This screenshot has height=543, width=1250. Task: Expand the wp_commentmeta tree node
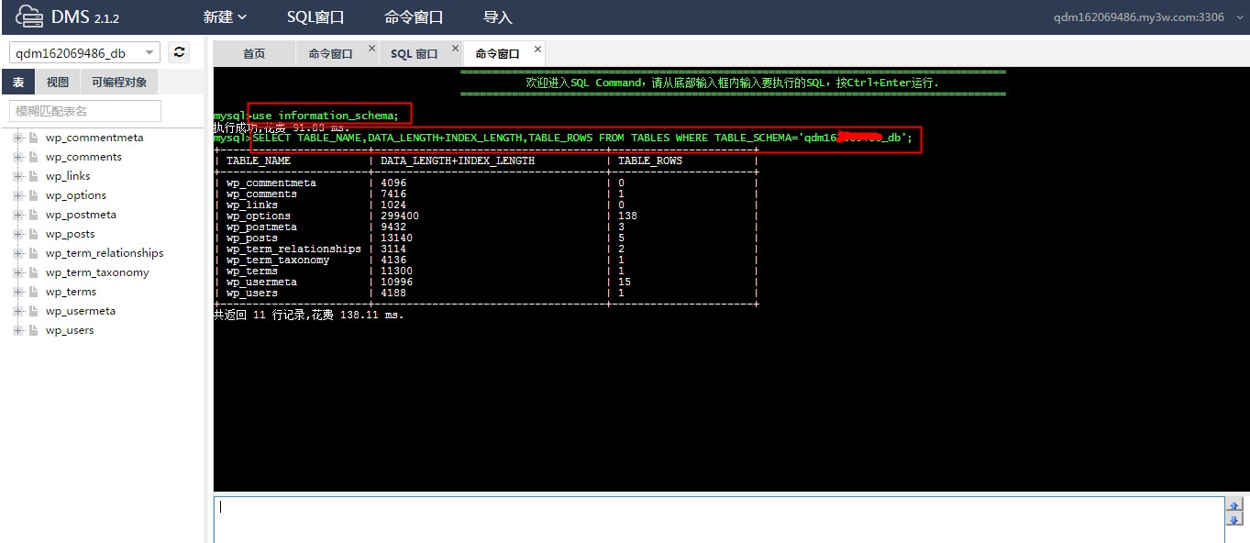18,138
